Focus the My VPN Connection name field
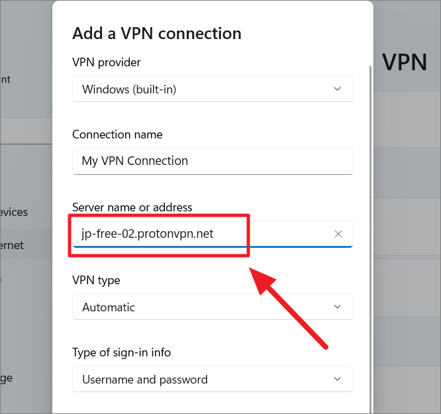 pos(213,161)
